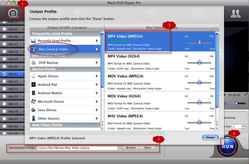The width and height of the screenshot is (249, 164).
Task: Adjust MP4 Video (MPEG4) quality slider
Action: click(199, 42)
